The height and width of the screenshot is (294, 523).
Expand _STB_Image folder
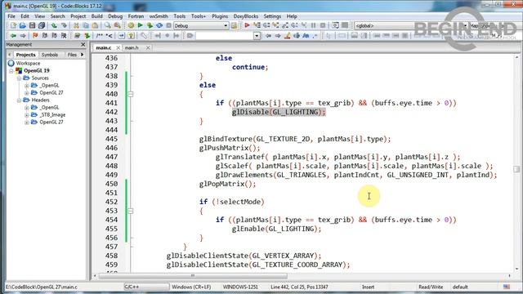click(x=26, y=114)
